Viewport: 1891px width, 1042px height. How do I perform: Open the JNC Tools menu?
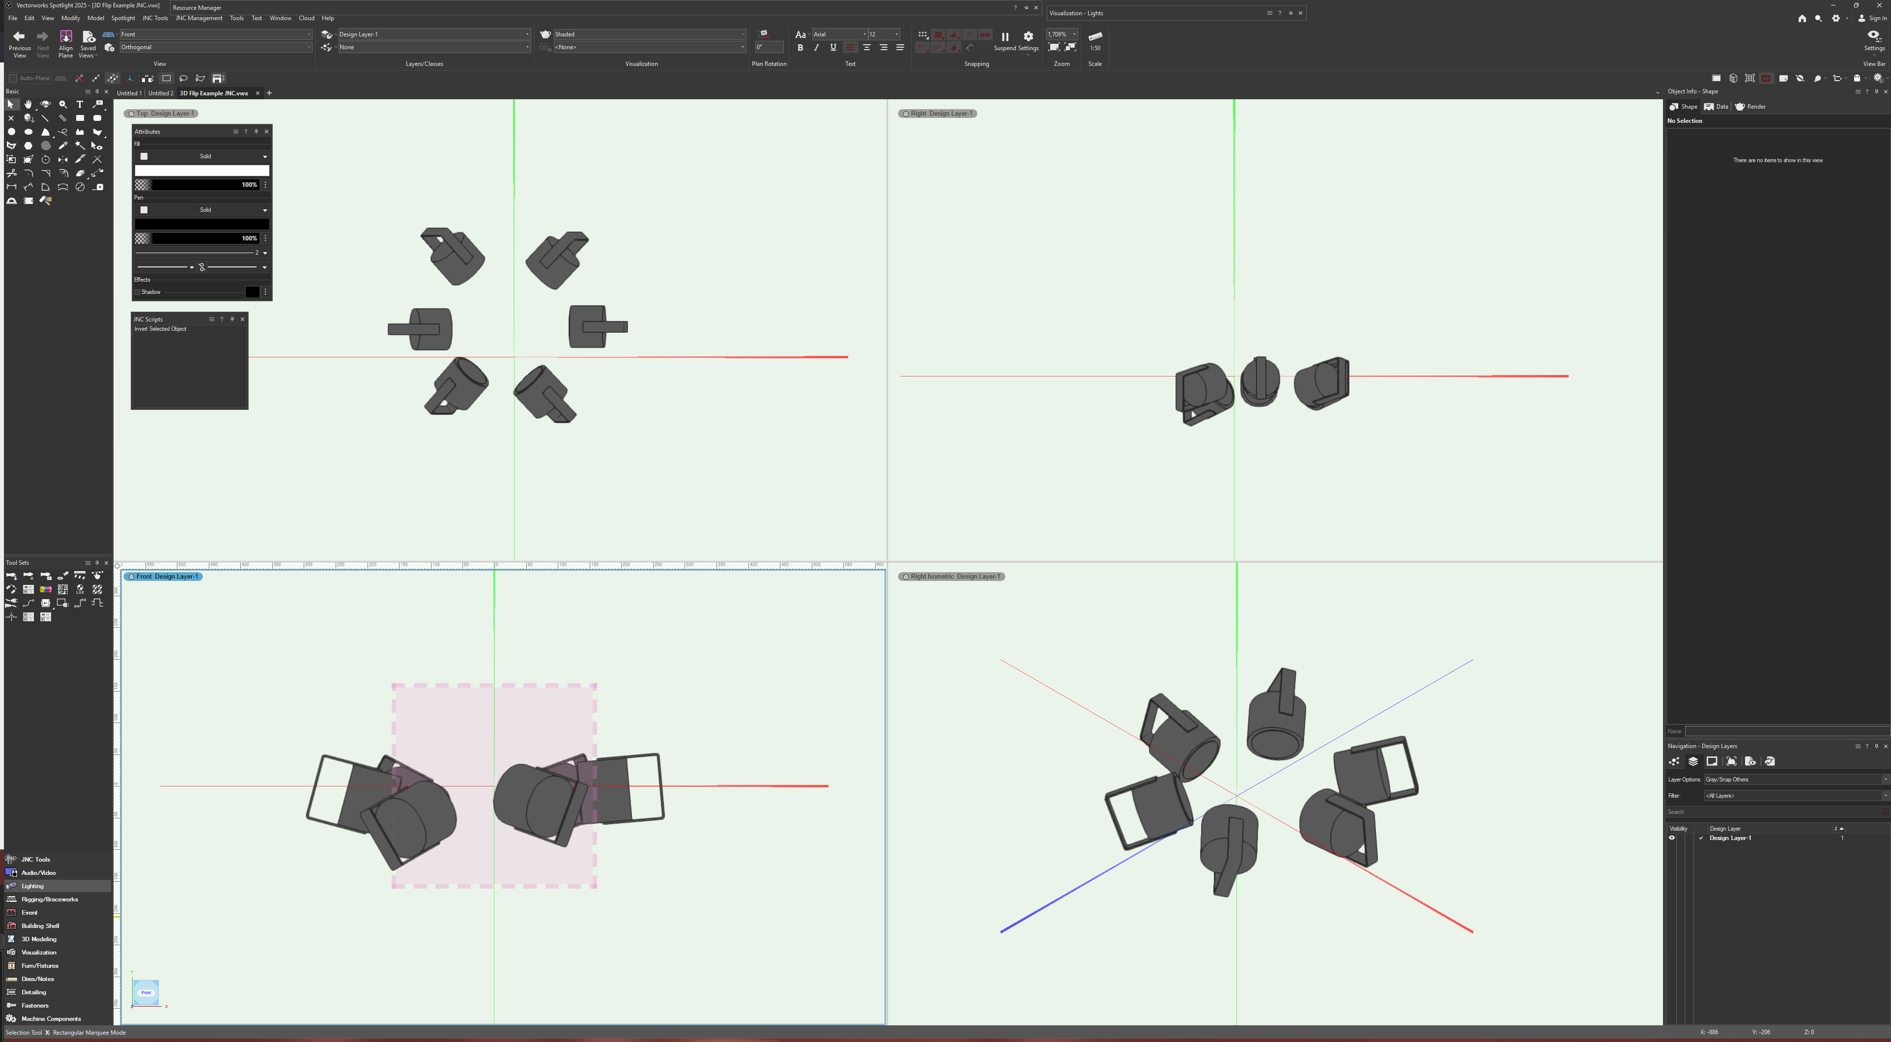tap(155, 18)
